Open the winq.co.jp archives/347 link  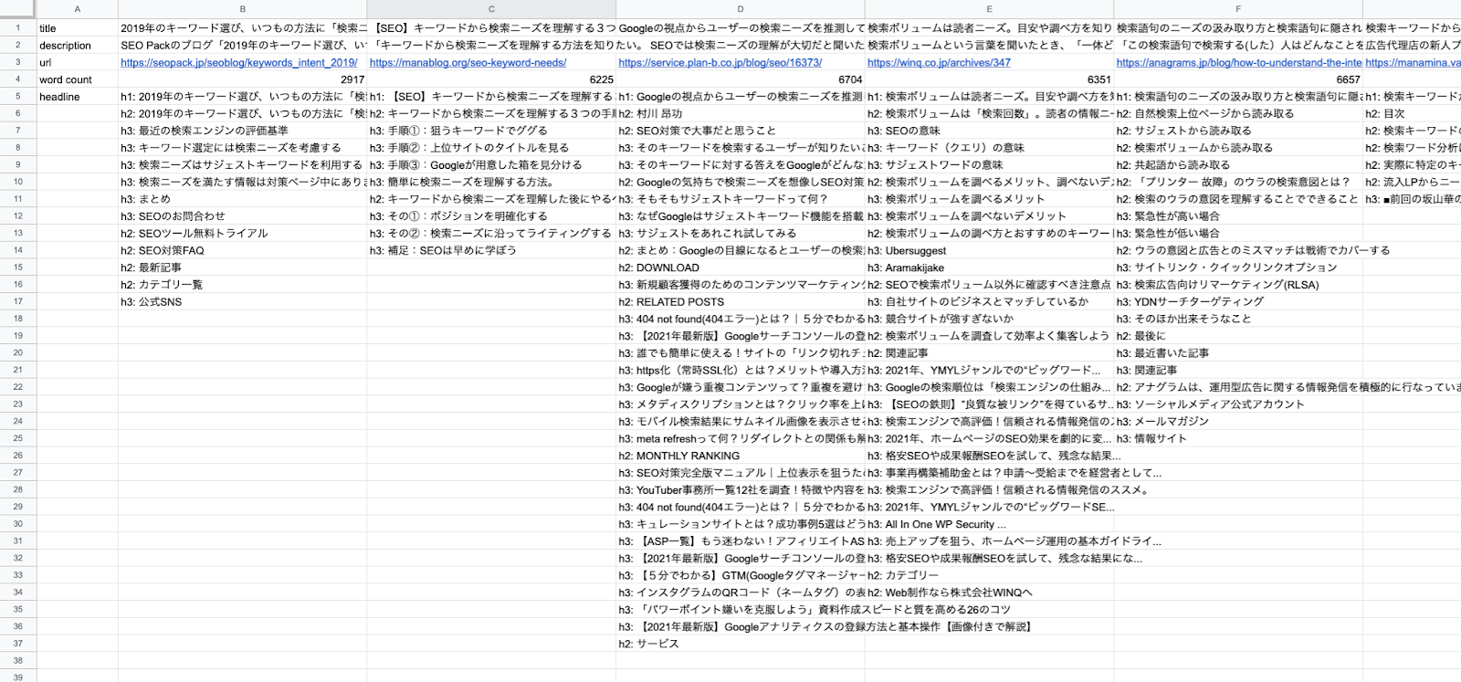tap(939, 63)
